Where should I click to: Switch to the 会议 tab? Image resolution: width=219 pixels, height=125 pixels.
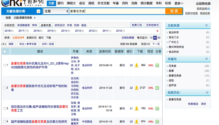(82, 3)
